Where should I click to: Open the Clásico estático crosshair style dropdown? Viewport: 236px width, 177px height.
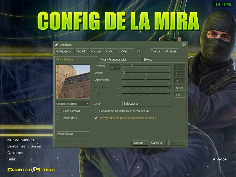73,104
